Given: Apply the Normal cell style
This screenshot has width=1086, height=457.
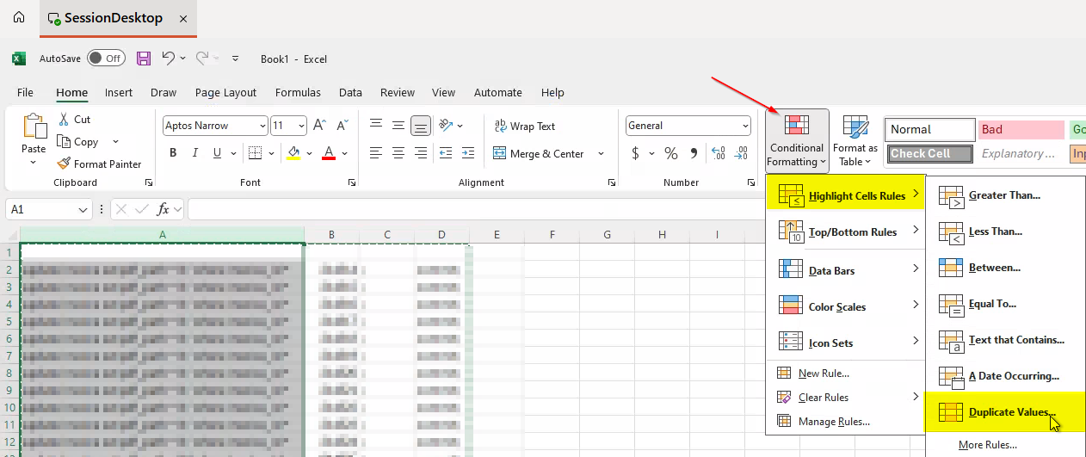Looking at the screenshot, I should [x=929, y=129].
